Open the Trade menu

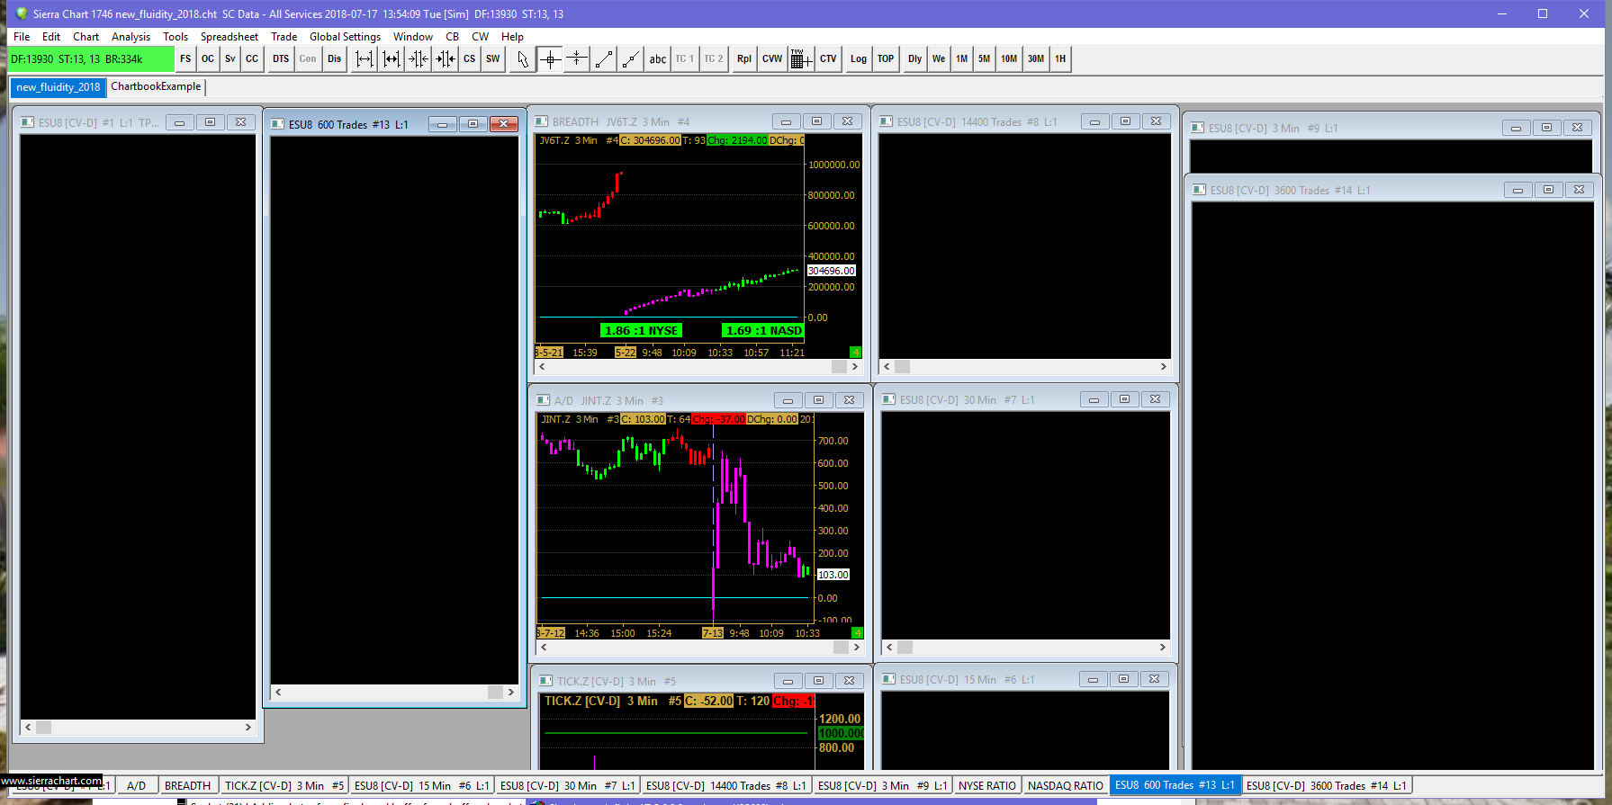[x=284, y=37]
